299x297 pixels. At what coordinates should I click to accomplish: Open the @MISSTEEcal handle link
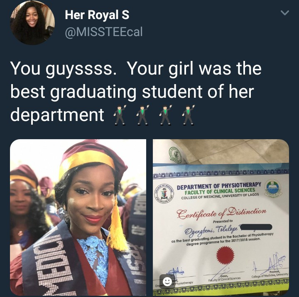[104, 32]
